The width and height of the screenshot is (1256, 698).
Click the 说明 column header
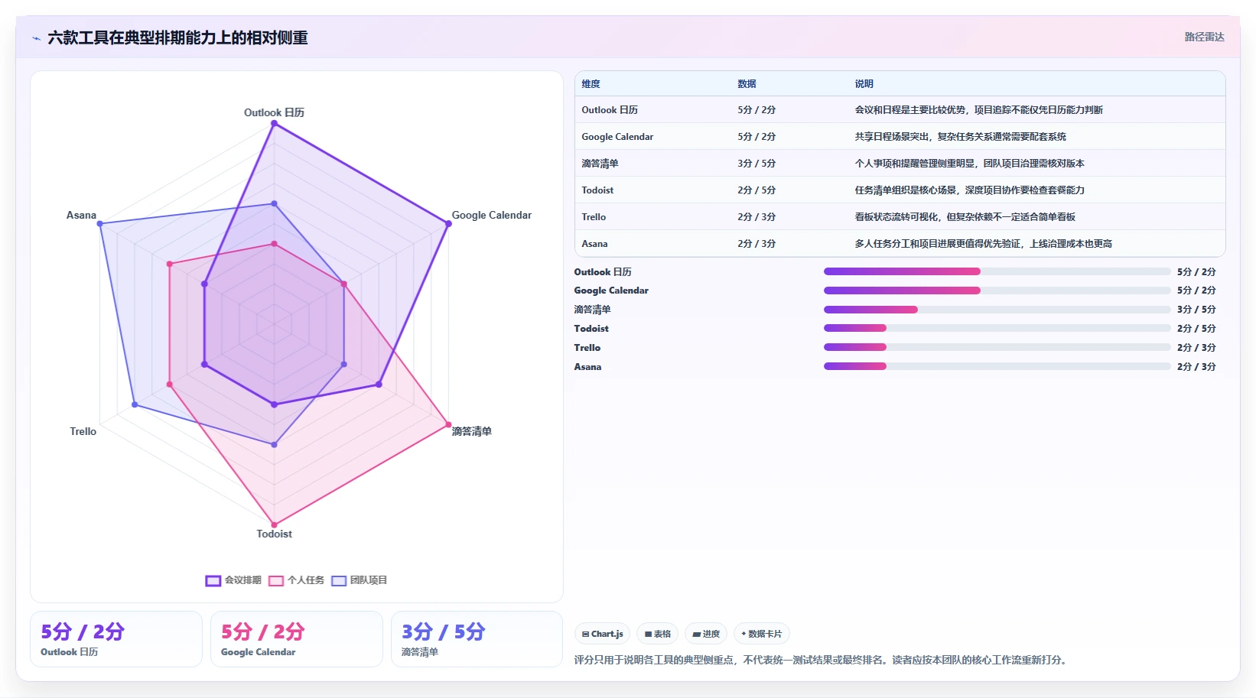point(864,84)
